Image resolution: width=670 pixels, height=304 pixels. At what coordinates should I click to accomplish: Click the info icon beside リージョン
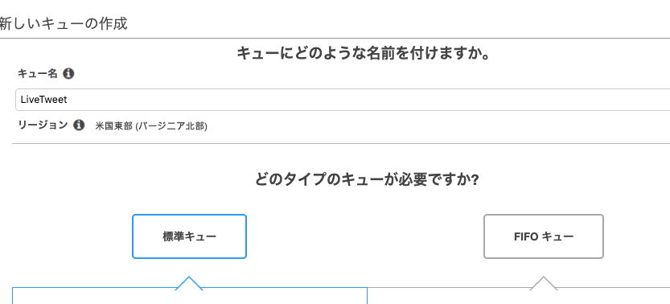79,125
